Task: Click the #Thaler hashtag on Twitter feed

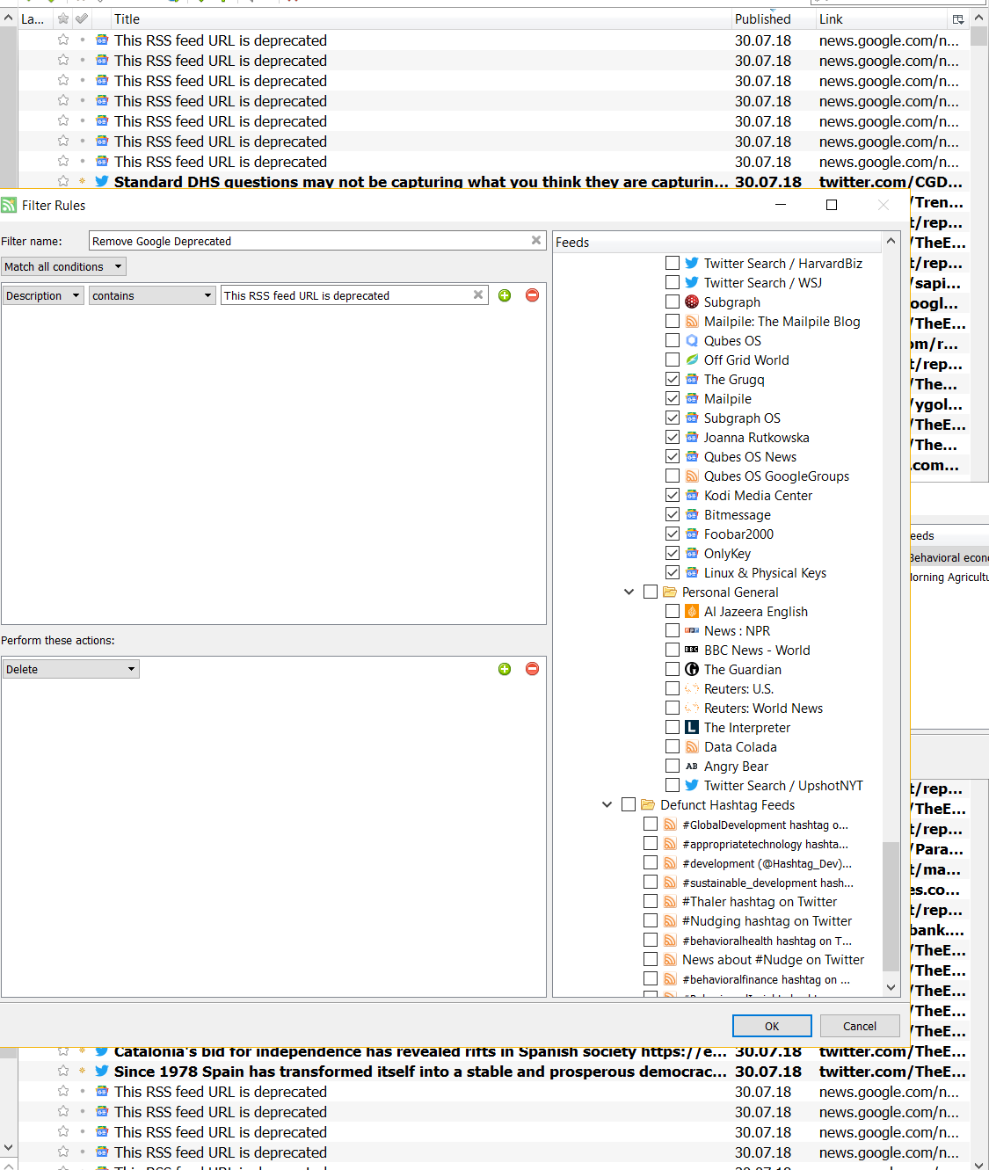Action: (x=760, y=901)
